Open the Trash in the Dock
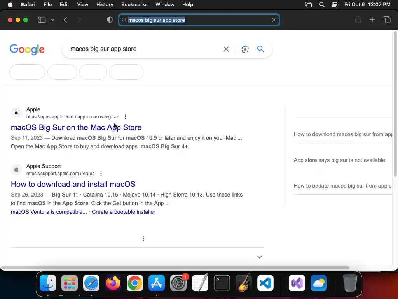The width and height of the screenshot is (398, 299). pyautogui.click(x=350, y=283)
